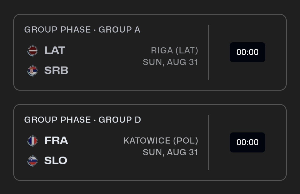The image size is (300, 194).
Task: Click the vertical divider in Group A card
Action: click(x=209, y=52)
